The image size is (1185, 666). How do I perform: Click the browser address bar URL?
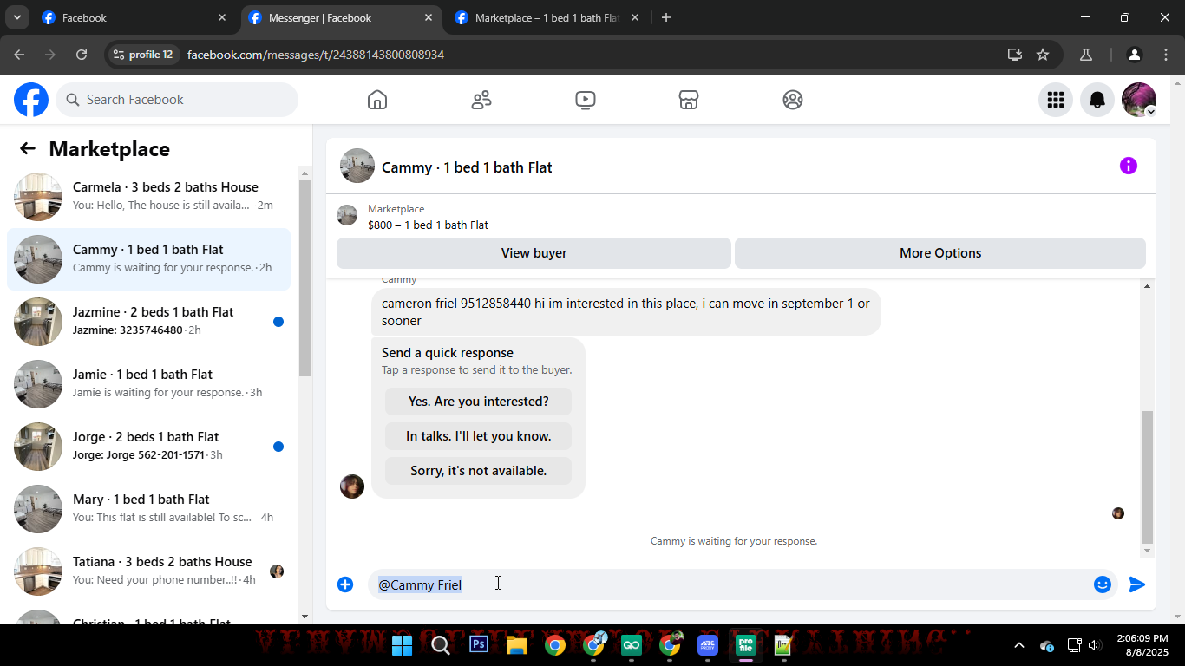point(316,55)
